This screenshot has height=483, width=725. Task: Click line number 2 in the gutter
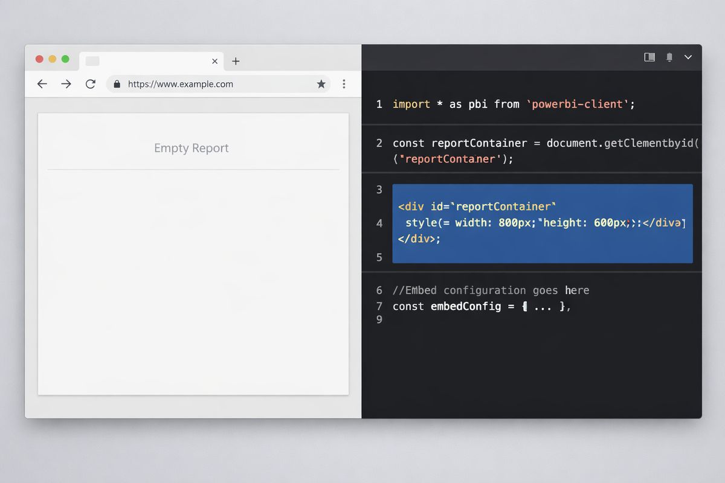pyautogui.click(x=379, y=143)
